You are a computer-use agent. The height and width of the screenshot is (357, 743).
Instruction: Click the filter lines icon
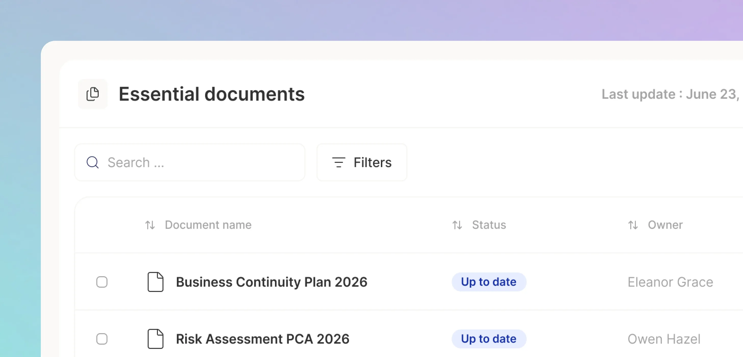coord(338,162)
